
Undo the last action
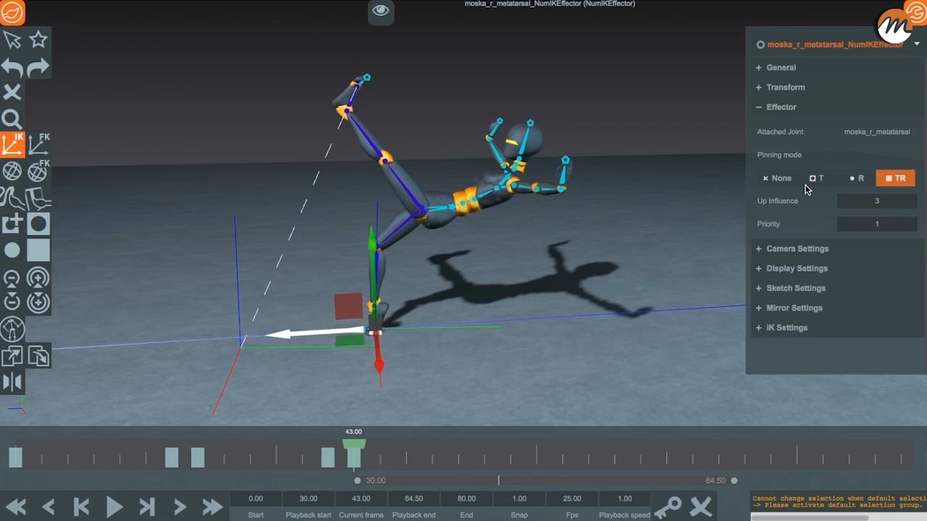[12, 68]
